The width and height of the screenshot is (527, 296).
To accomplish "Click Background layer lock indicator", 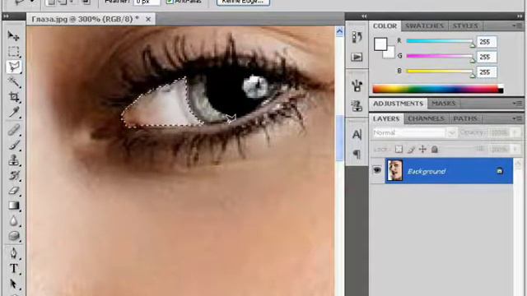I will [500, 171].
